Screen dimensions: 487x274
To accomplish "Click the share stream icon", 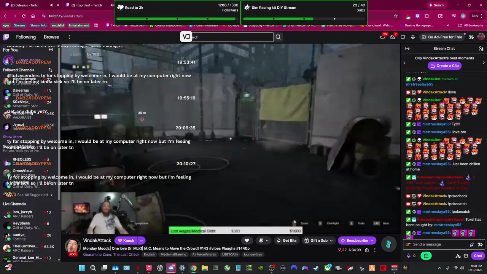I will 367,250.
